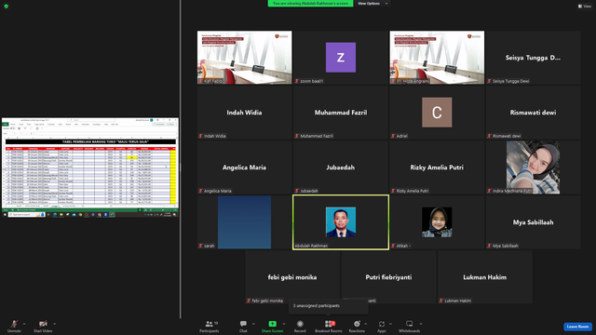The width and height of the screenshot is (596, 335).
Task: Click the 'You are viewing Abdulah Rakhman's screen' banner
Action: [310, 4]
